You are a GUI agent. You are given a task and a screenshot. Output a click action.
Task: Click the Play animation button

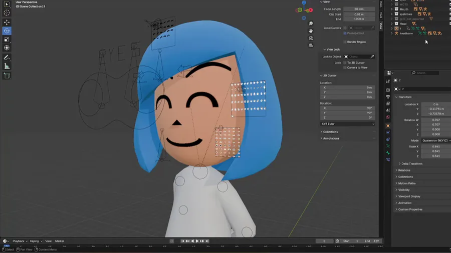(197, 241)
